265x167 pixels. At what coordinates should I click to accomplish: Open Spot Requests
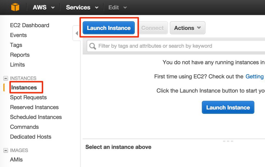[x=28, y=97]
